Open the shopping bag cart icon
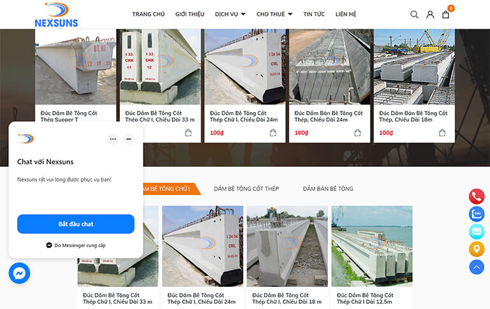 (x=445, y=15)
